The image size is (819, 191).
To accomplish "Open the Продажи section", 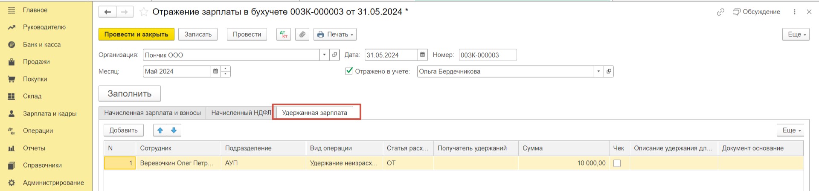I will click(x=36, y=62).
